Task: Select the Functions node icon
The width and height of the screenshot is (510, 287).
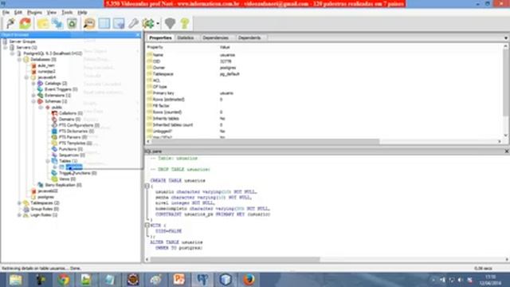Action: (x=55, y=149)
